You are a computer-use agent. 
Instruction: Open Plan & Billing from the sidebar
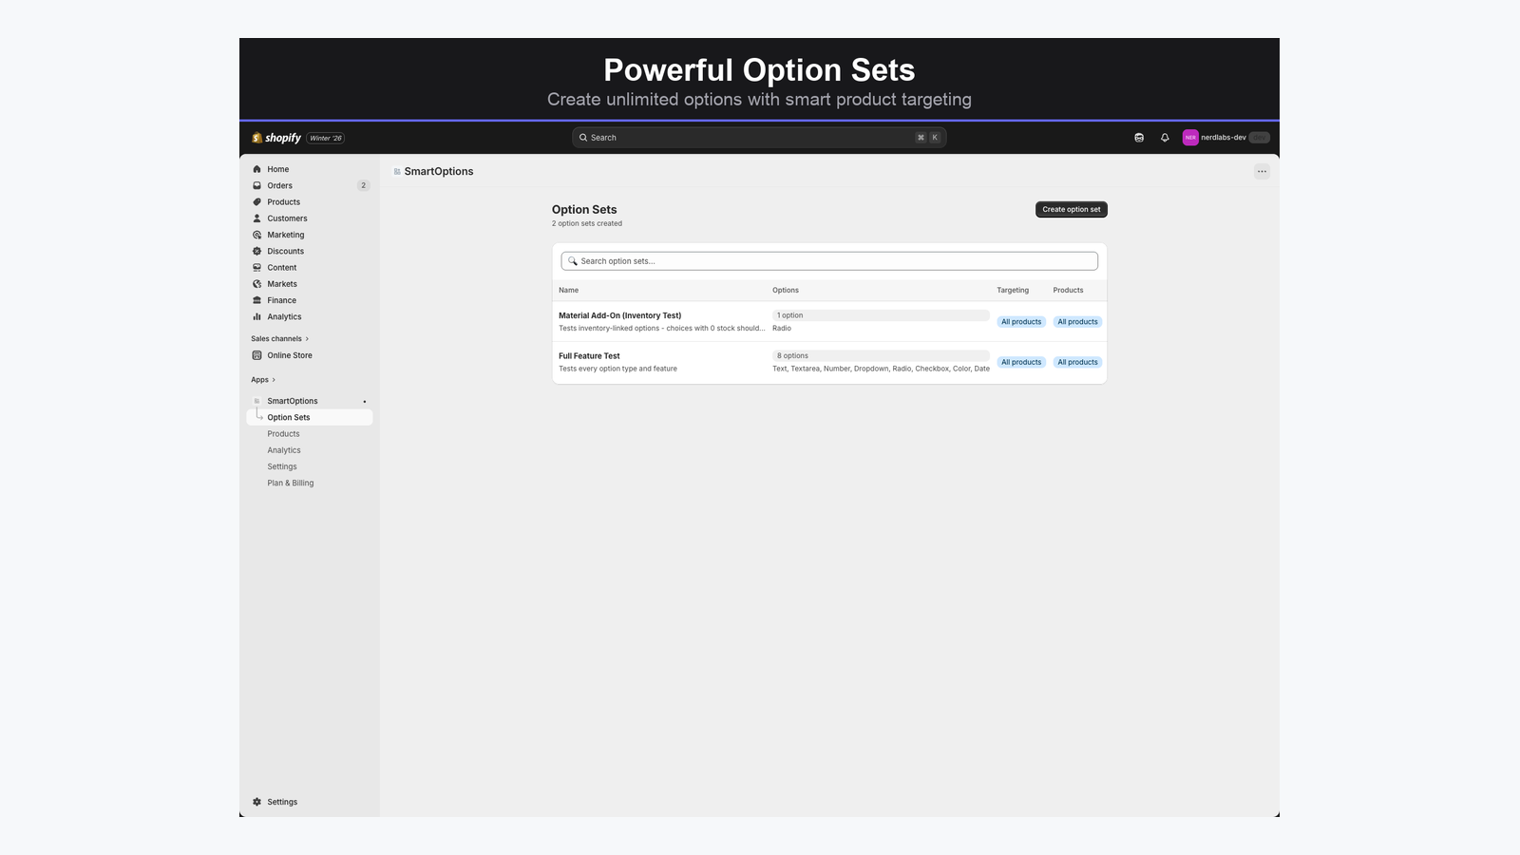tap(290, 482)
